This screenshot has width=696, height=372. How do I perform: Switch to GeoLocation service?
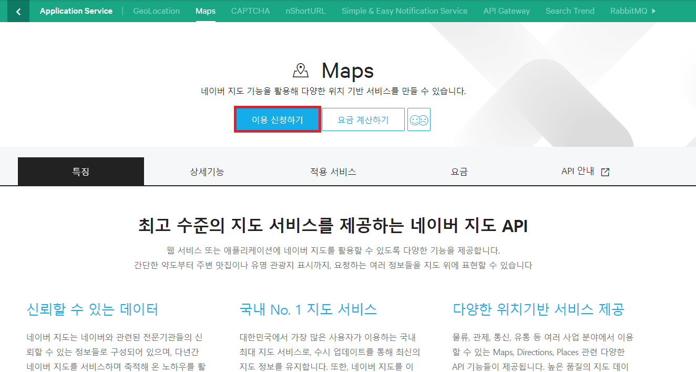[157, 11]
